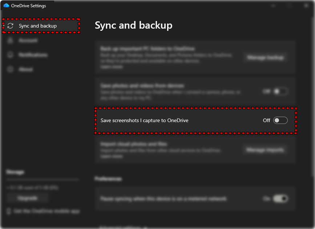Open Get the OneDrive mobile app link
Image resolution: width=315 pixels, height=229 pixels.
pyautogui.click(x=47, y=211)
